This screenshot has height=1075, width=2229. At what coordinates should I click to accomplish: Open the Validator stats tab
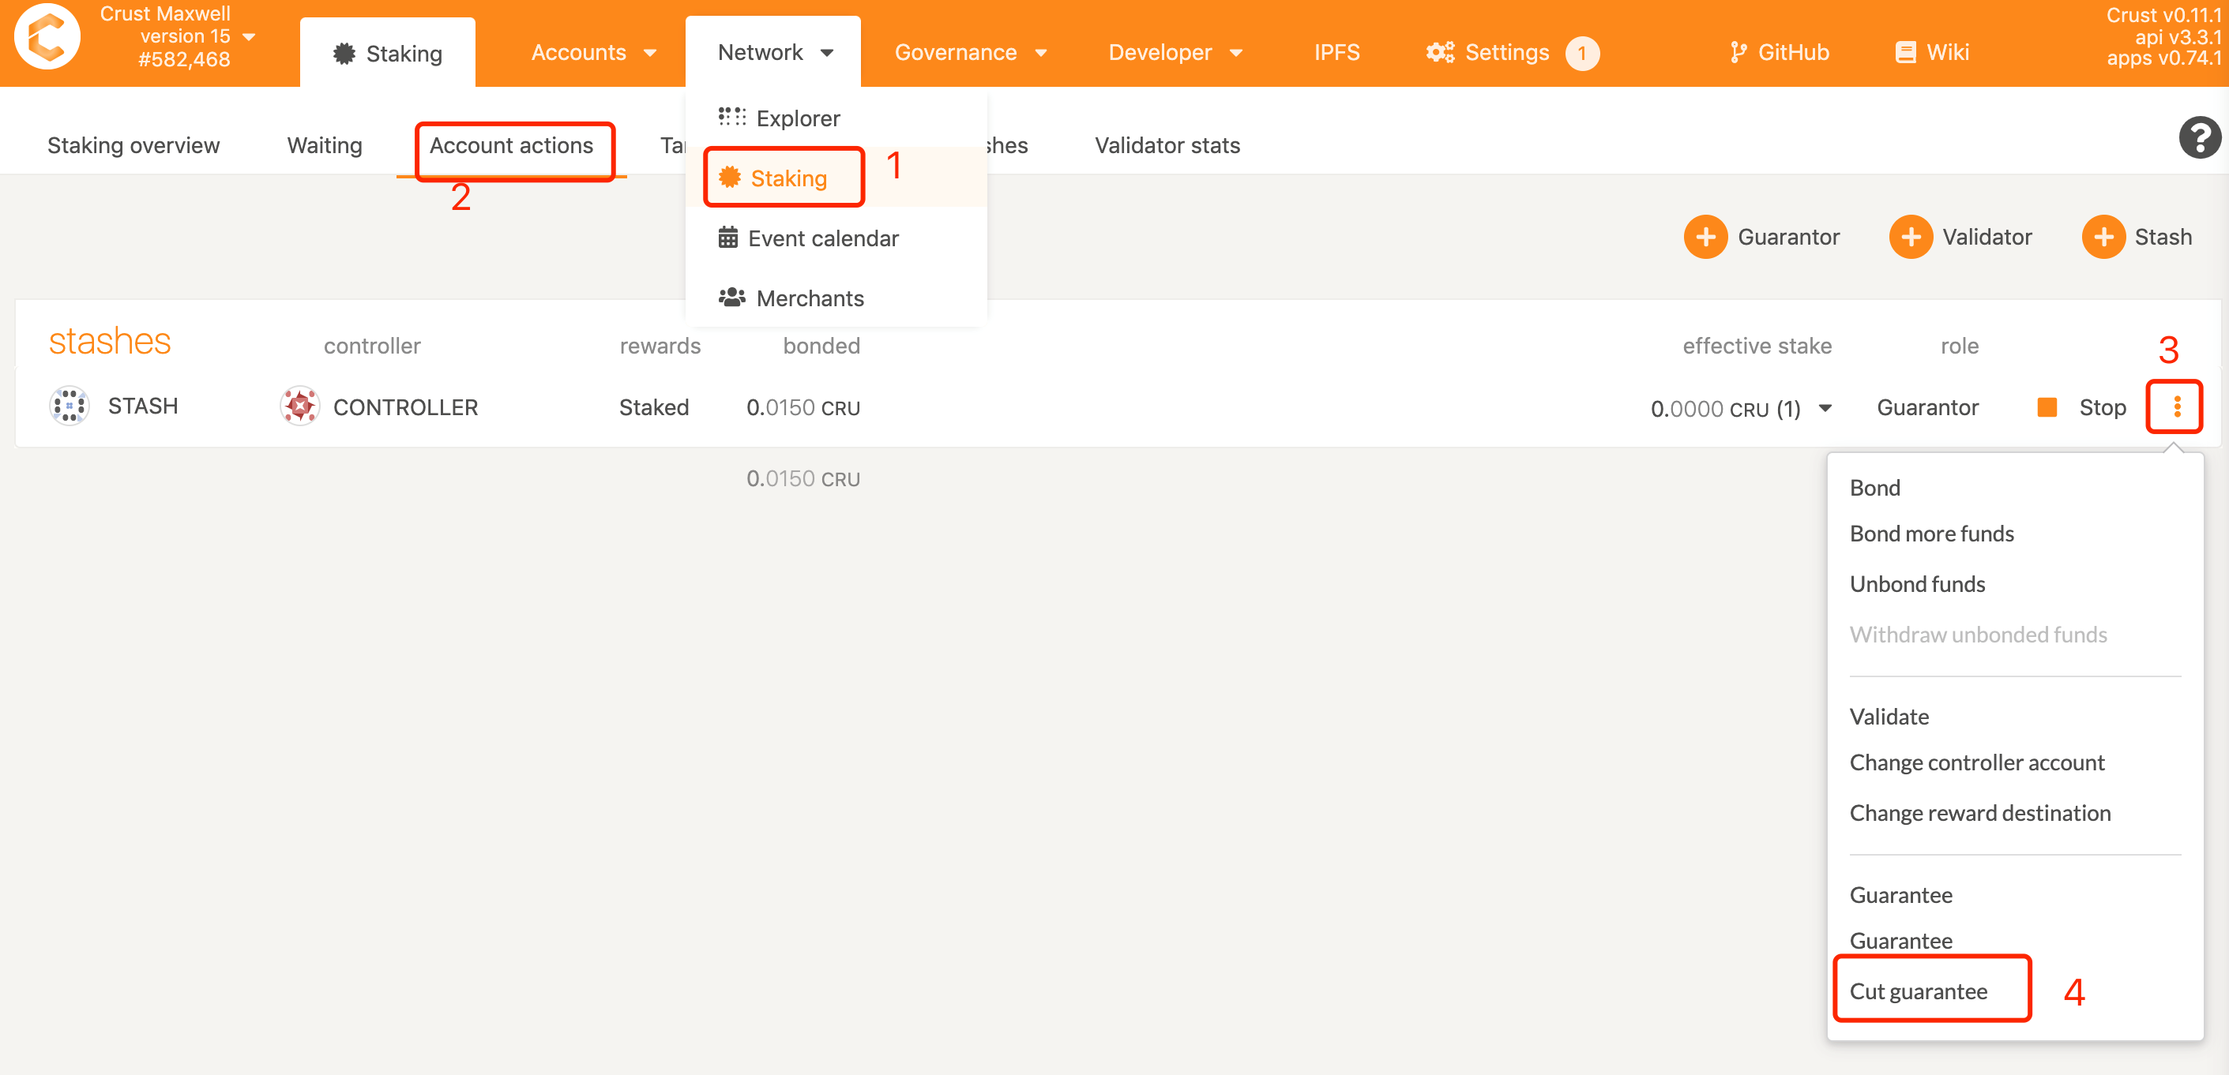(1167, 145)
